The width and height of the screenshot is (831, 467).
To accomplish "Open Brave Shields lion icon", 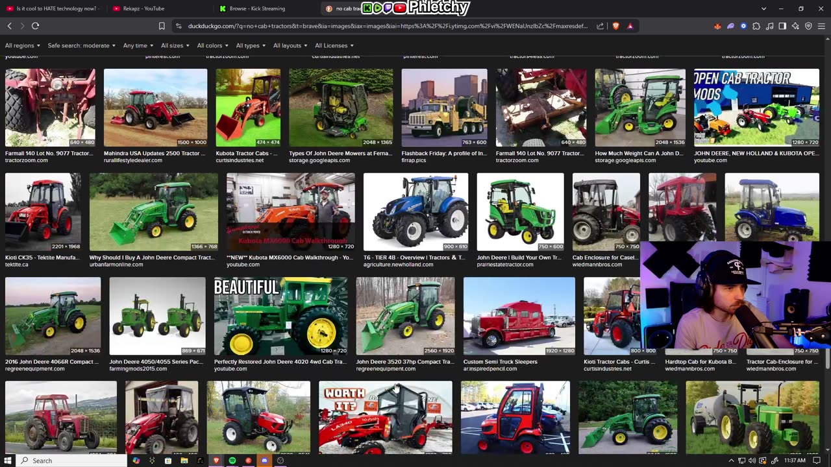I will [615, 26].
